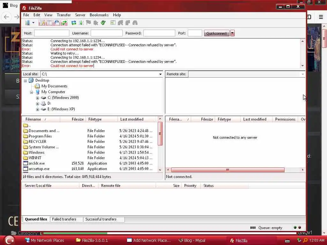Screen dimensions: 327x245
Task: Sort remote list by Filetype column
Action: click(227, 119)
